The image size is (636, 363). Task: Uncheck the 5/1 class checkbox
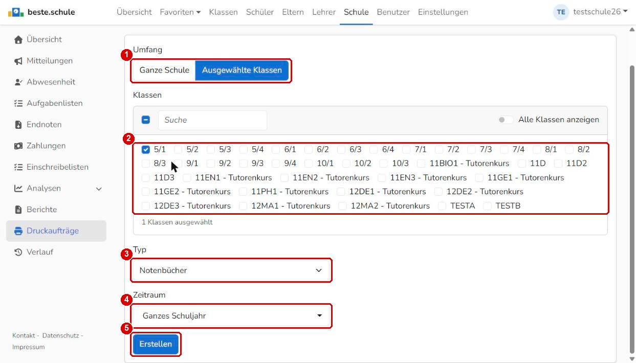click(146, 150)
